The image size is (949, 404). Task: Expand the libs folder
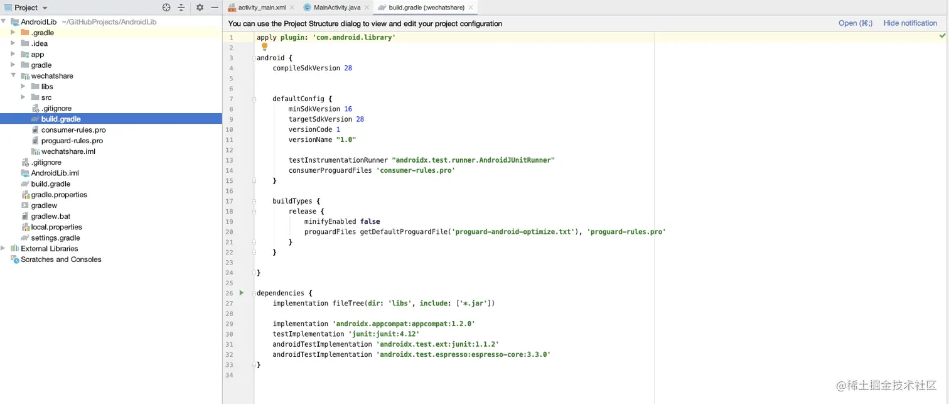23,86
